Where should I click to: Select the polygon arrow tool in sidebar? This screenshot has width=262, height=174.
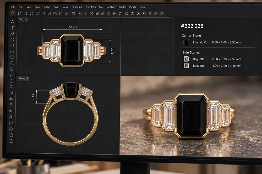[x=12, y=34]
